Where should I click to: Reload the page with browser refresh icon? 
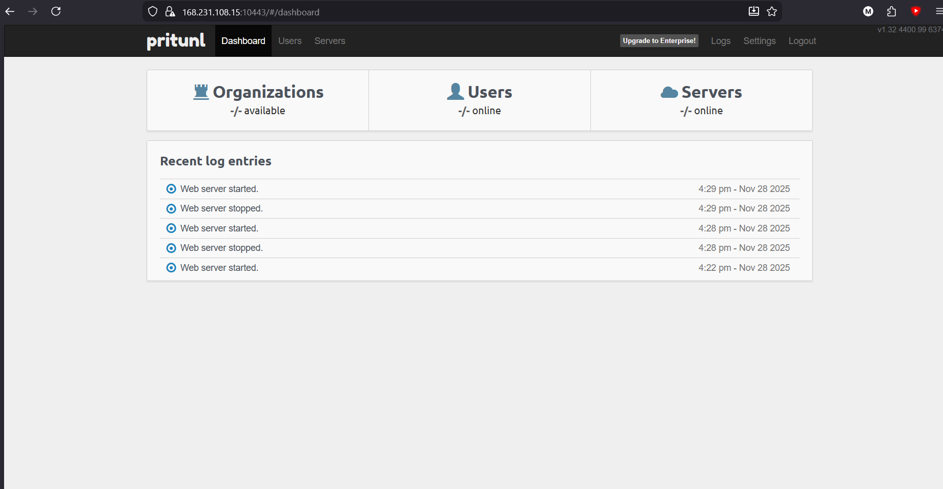[56, 11]
